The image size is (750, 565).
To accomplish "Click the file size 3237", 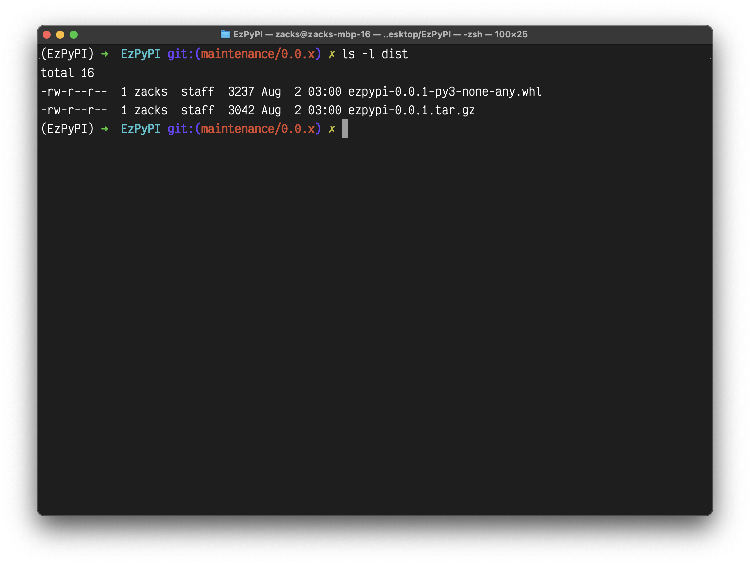I will coord(241,92).
